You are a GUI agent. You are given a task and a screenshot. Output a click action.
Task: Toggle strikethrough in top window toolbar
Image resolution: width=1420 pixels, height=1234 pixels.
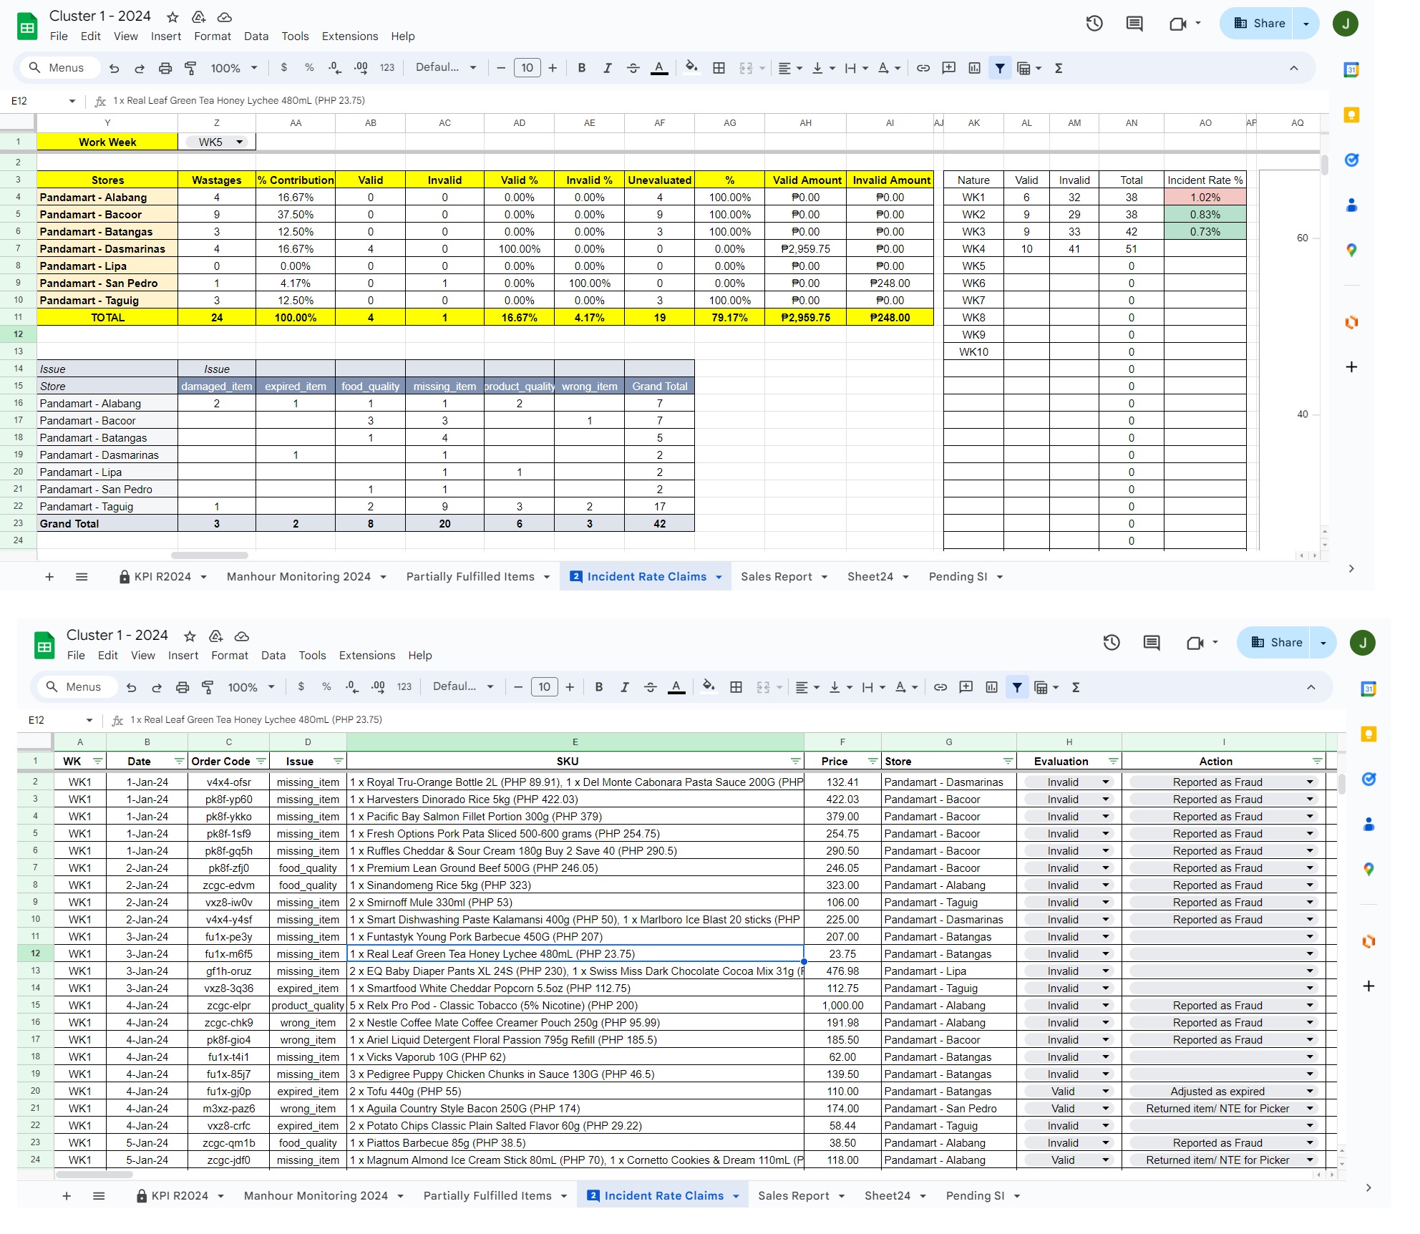click(633, 68)
